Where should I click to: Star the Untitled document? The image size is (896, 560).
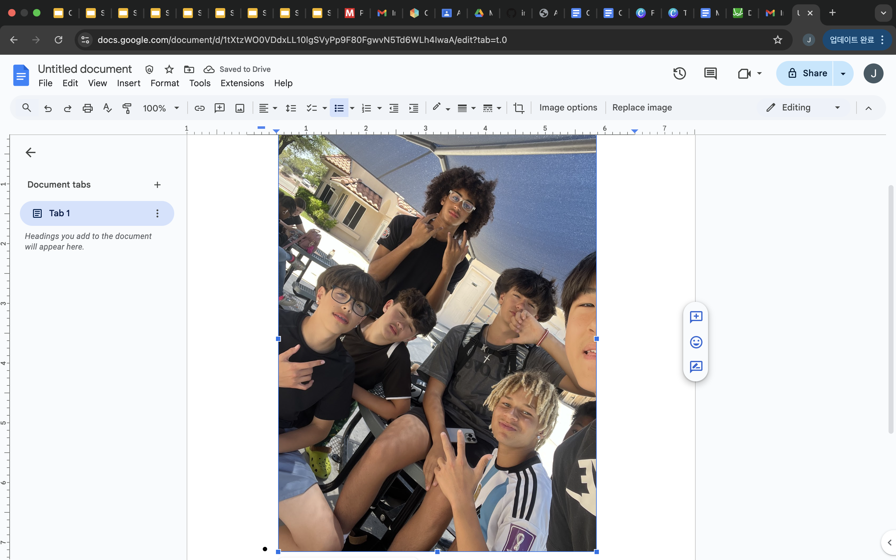(169, 69)
